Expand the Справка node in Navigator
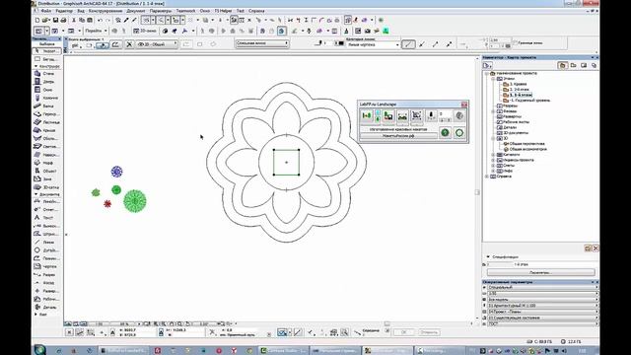631x355 pixels. (487, 177)
